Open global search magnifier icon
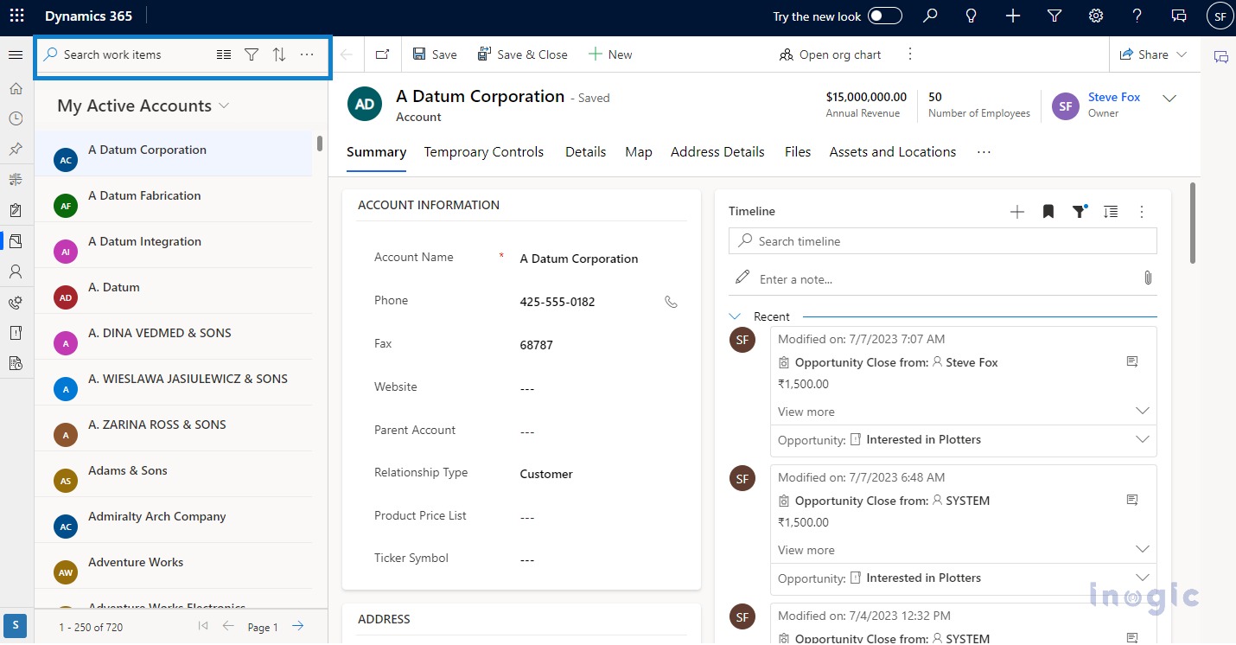This screenshot has width=1236, height=645. coord(930,16)
